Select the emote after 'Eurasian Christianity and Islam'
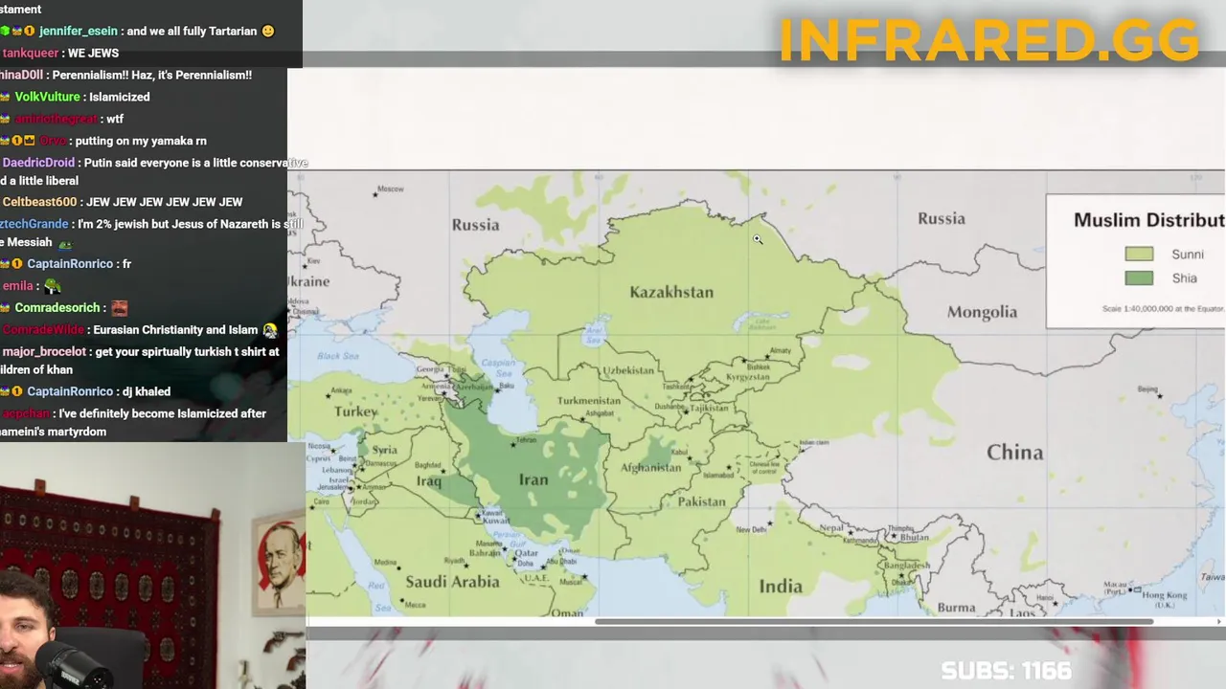The width and height of the screenshot is (1226, 689). [x=269, y=330]
